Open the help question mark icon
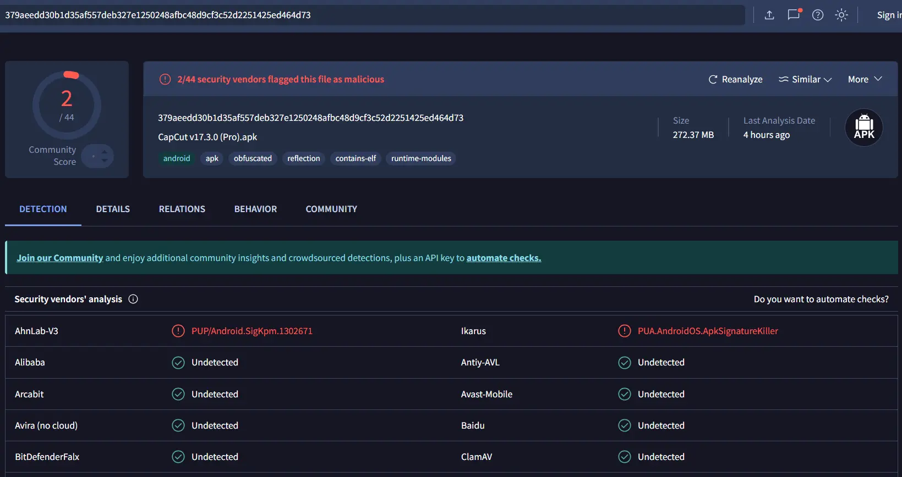 coord(818,15)
